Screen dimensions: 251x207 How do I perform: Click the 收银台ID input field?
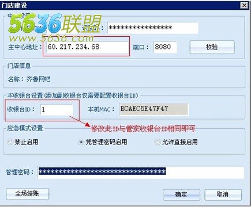pyautogui.click(x=57, y=110)
